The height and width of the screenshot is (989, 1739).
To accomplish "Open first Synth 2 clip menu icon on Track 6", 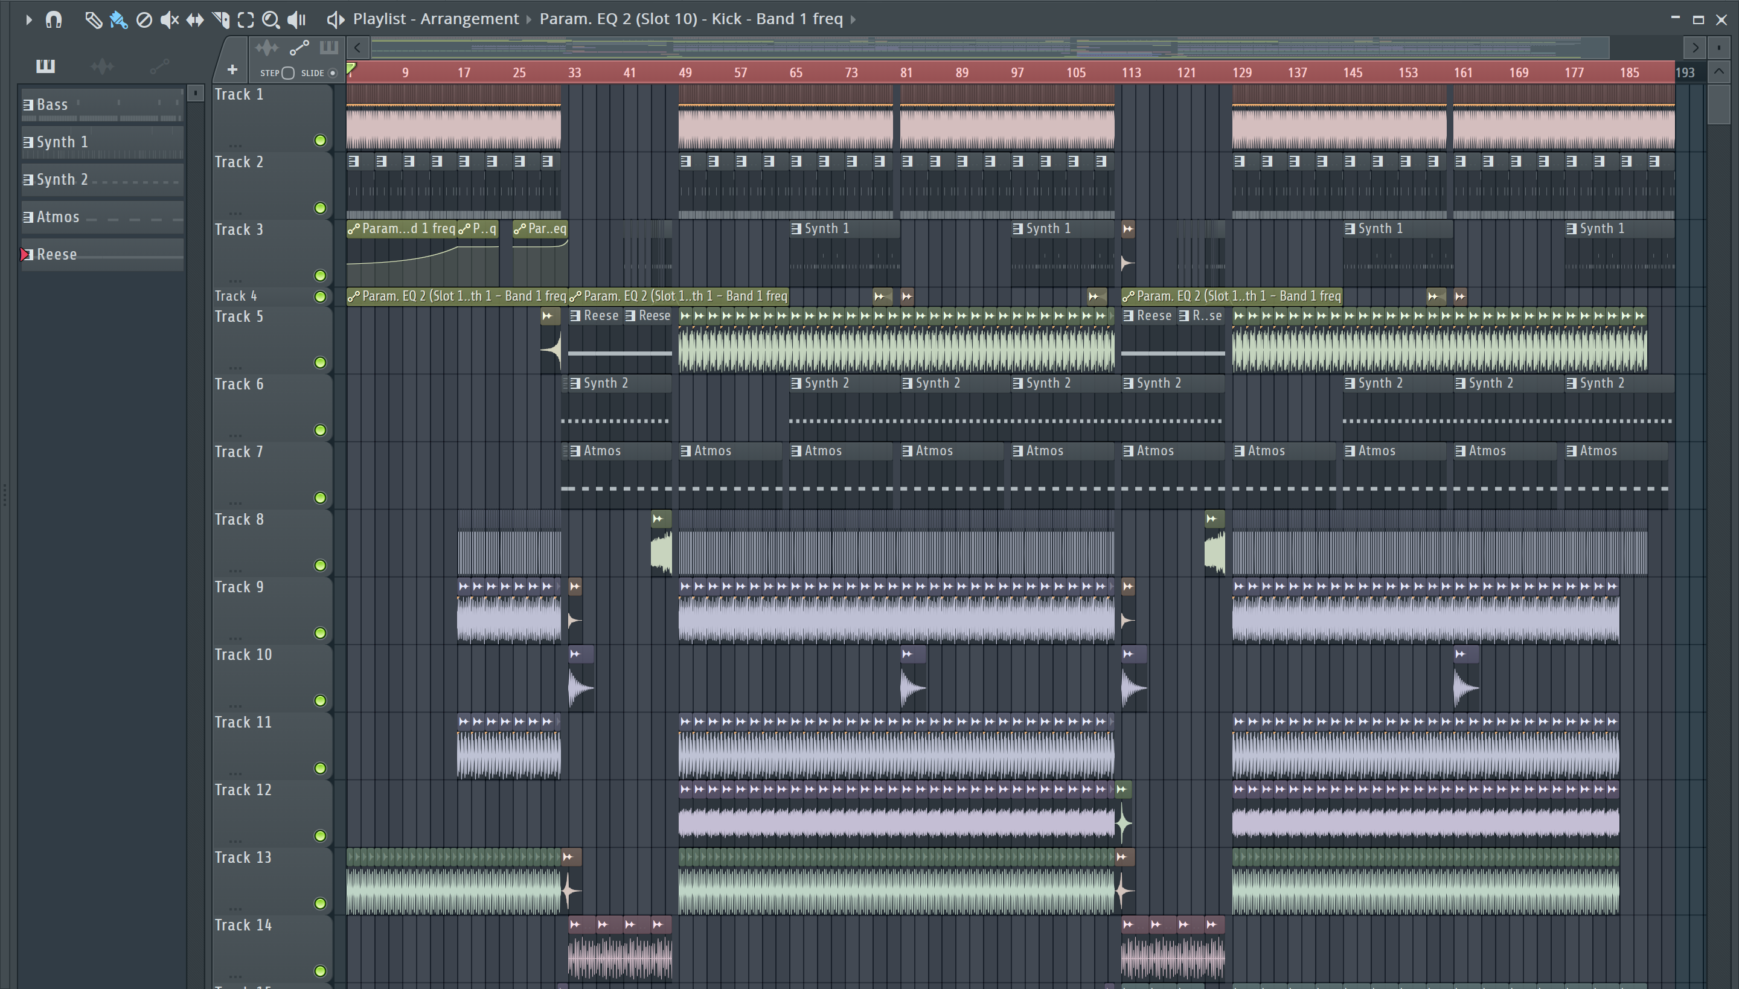I will click(x=575, y=383).
